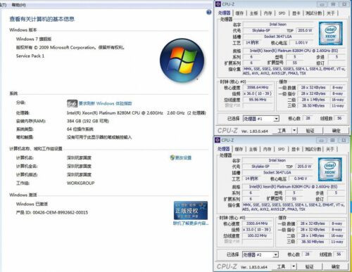
Task: Open 关于 tab in processor #1 CPU-Z window
Action: (x=331, y=13)
